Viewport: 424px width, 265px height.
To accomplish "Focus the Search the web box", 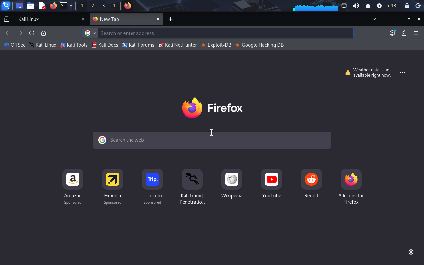I will tap(212, 140).
